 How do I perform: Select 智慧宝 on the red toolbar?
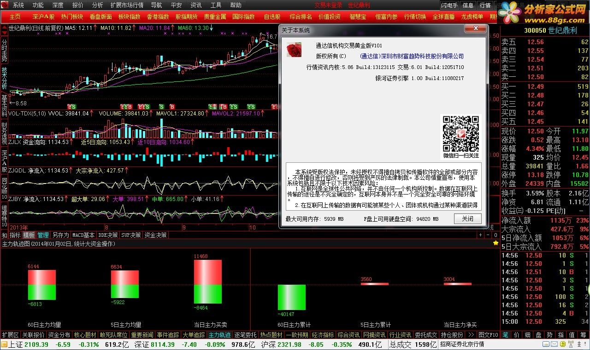(x=358, y=17)
